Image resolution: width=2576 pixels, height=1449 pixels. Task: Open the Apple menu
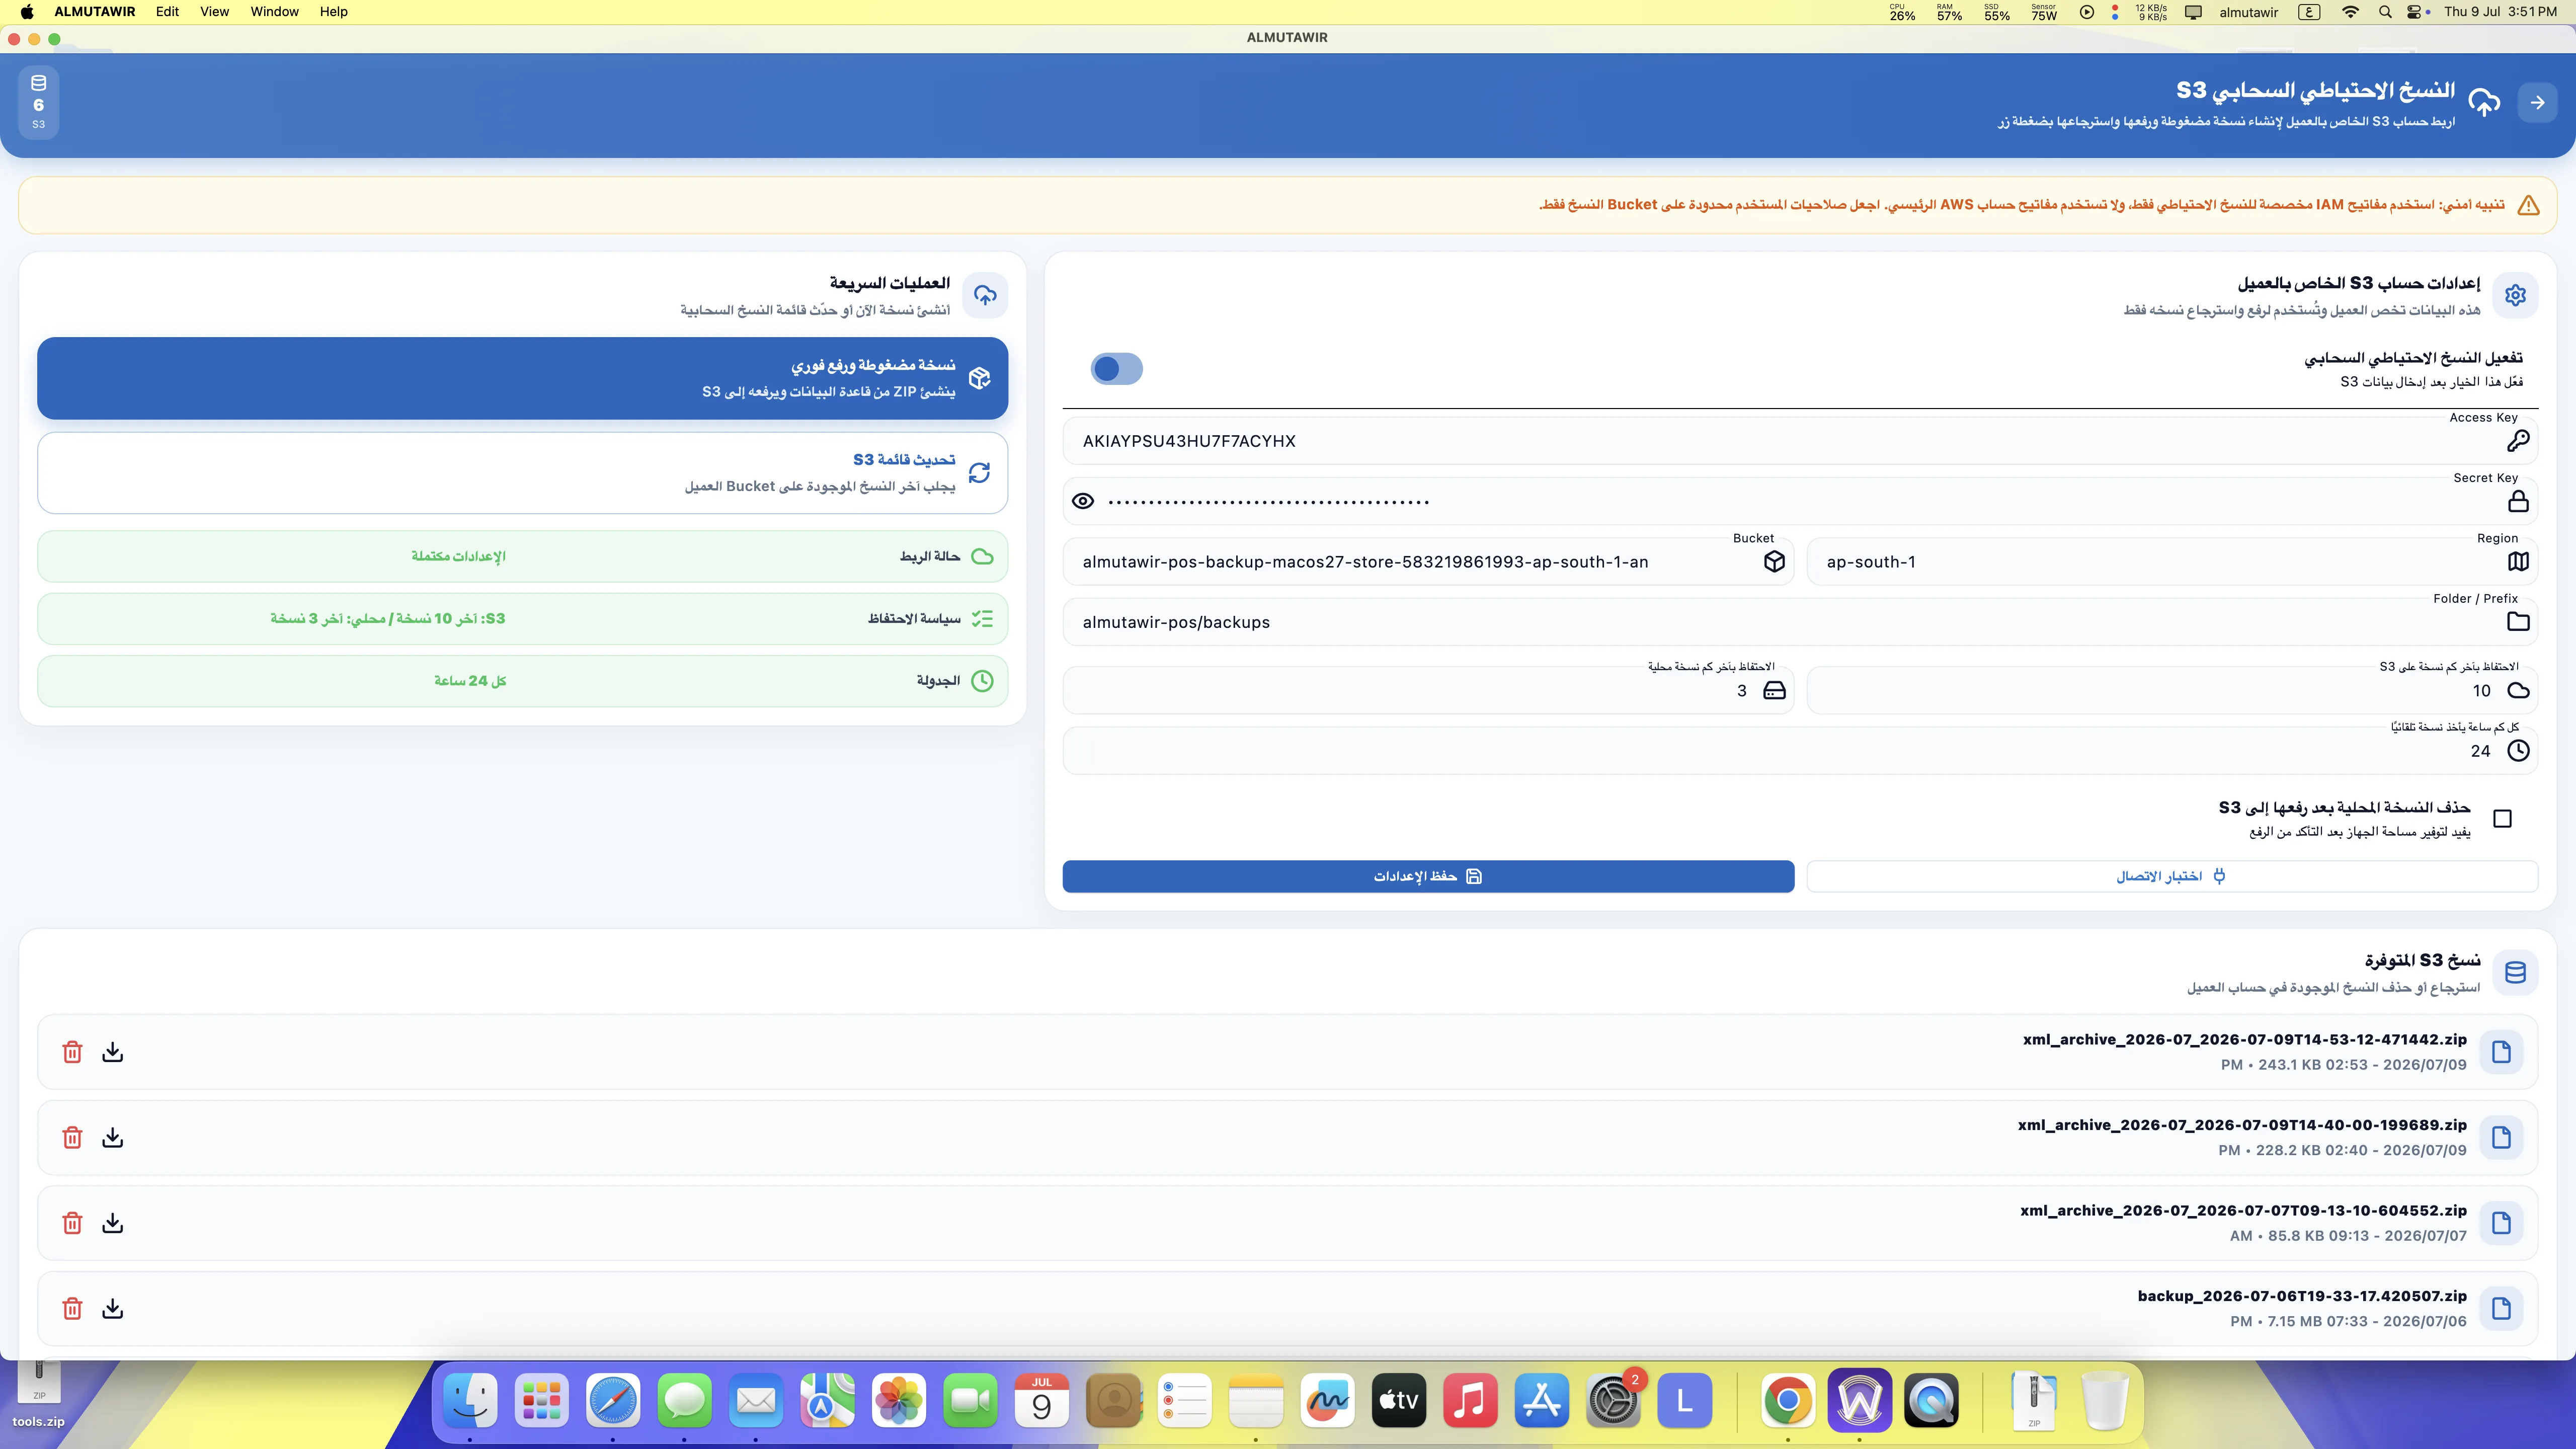27,12
